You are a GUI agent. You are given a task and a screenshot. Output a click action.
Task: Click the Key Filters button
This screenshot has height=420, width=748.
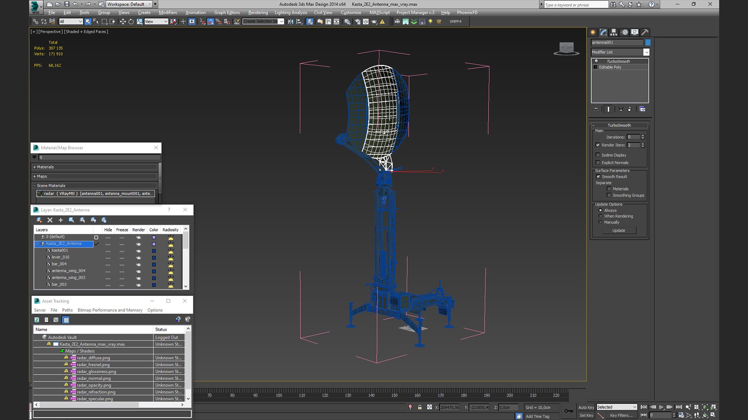[x=621, y=415]
